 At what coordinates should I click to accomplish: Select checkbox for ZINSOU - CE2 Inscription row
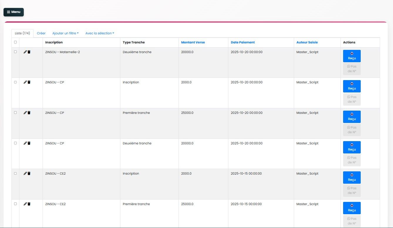(x=16, y=173)
